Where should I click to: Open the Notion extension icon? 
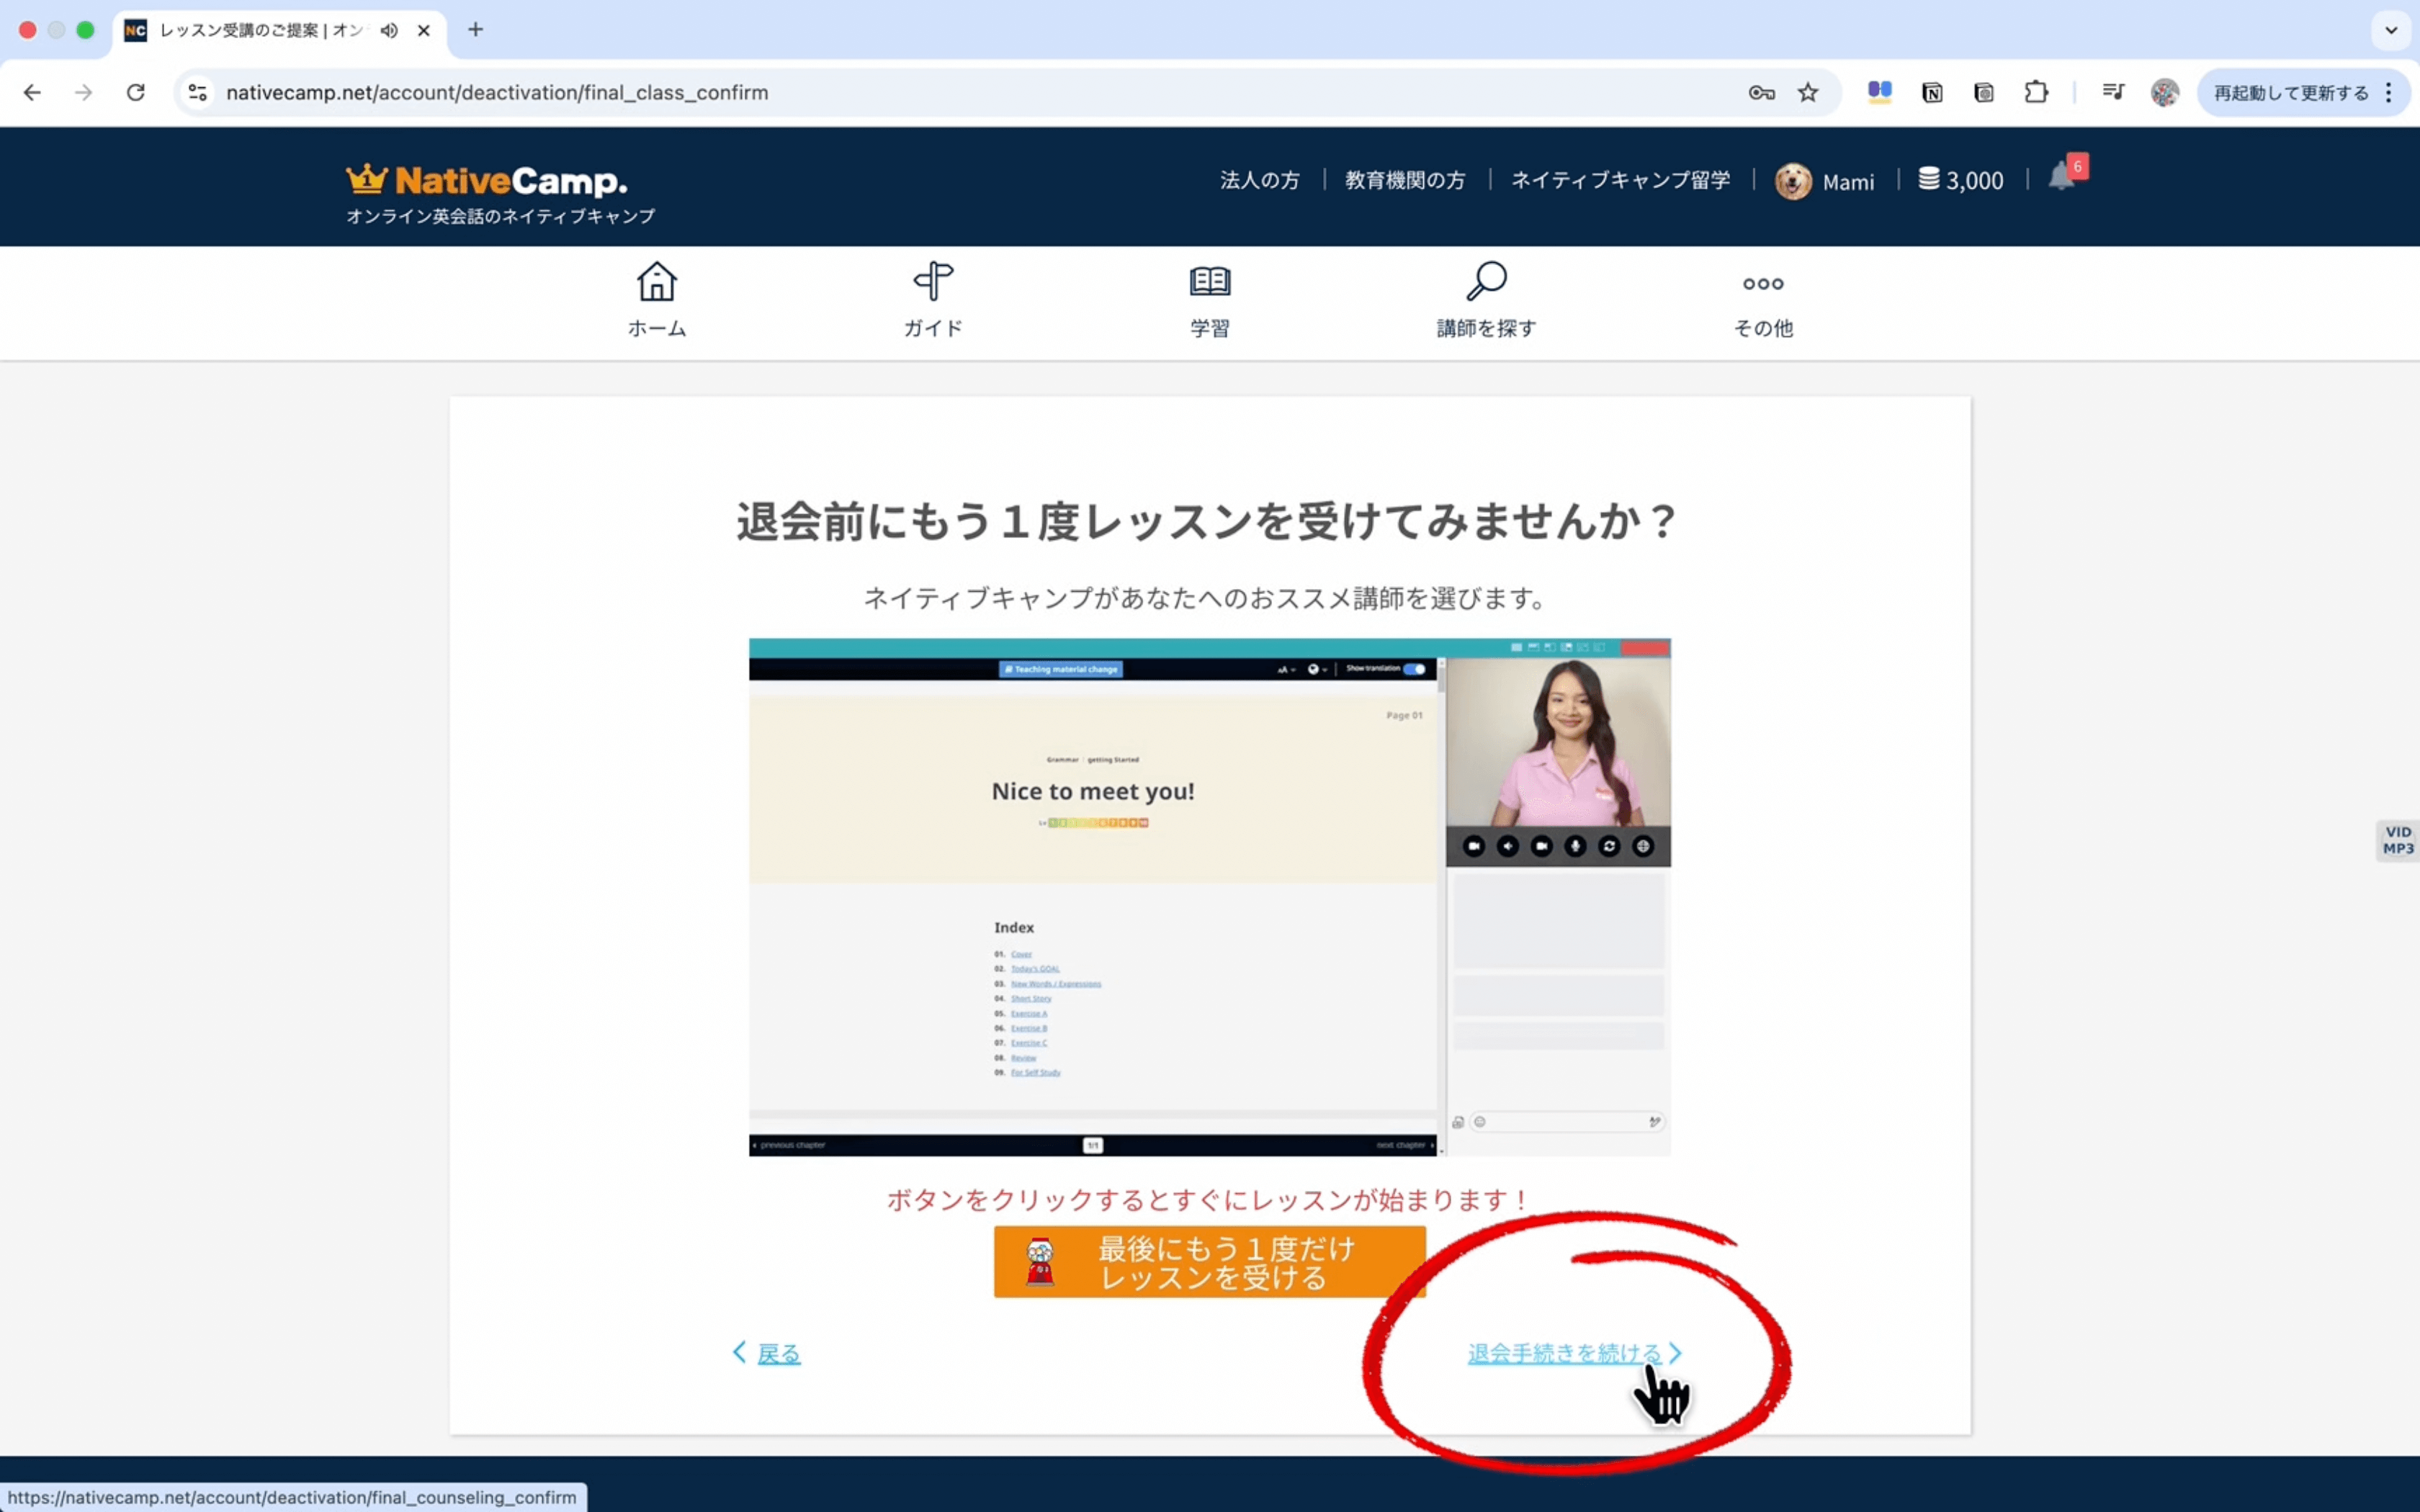1932,93
